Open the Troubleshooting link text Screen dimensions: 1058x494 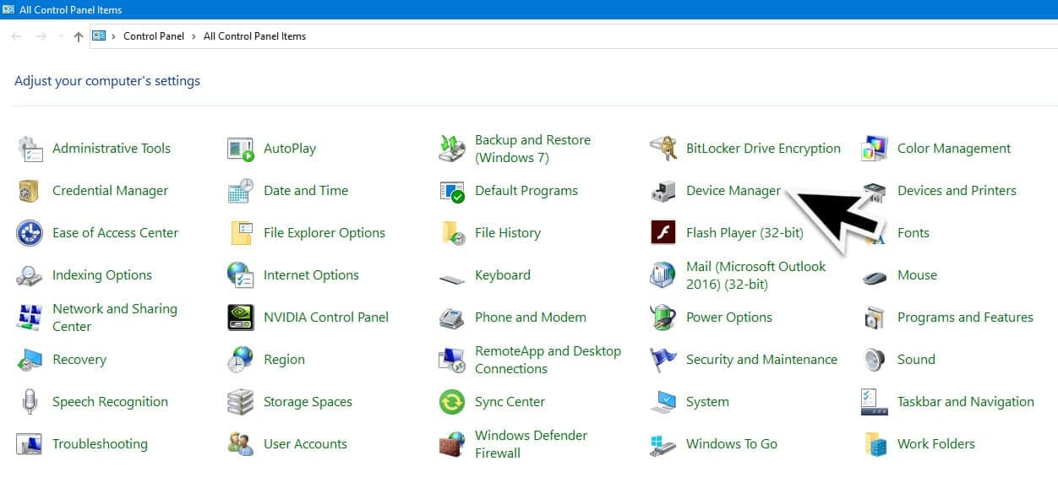(x=100, y=444)
